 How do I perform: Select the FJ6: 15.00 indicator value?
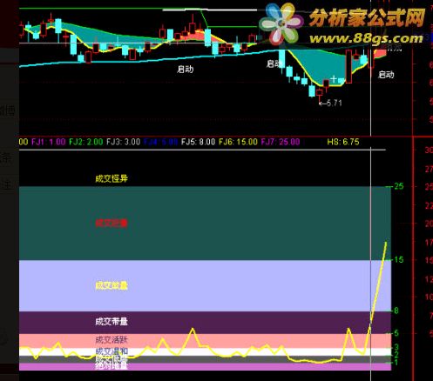238,142
